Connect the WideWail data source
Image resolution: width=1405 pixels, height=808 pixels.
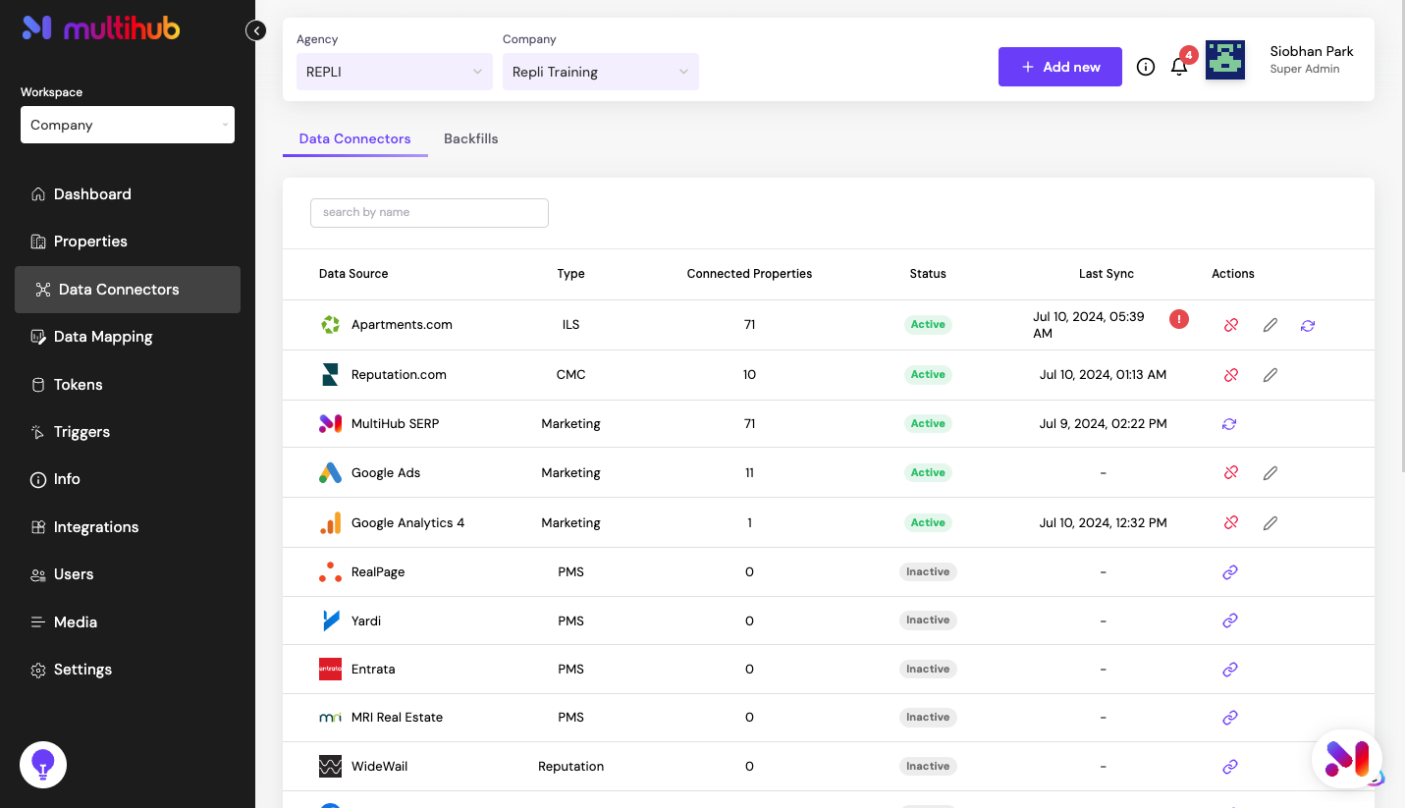(1229, 767)
